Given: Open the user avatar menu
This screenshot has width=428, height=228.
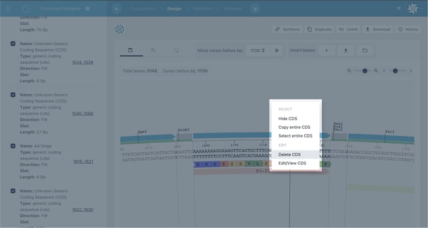Looking at the screenshot, I should [x=412, y=9].
